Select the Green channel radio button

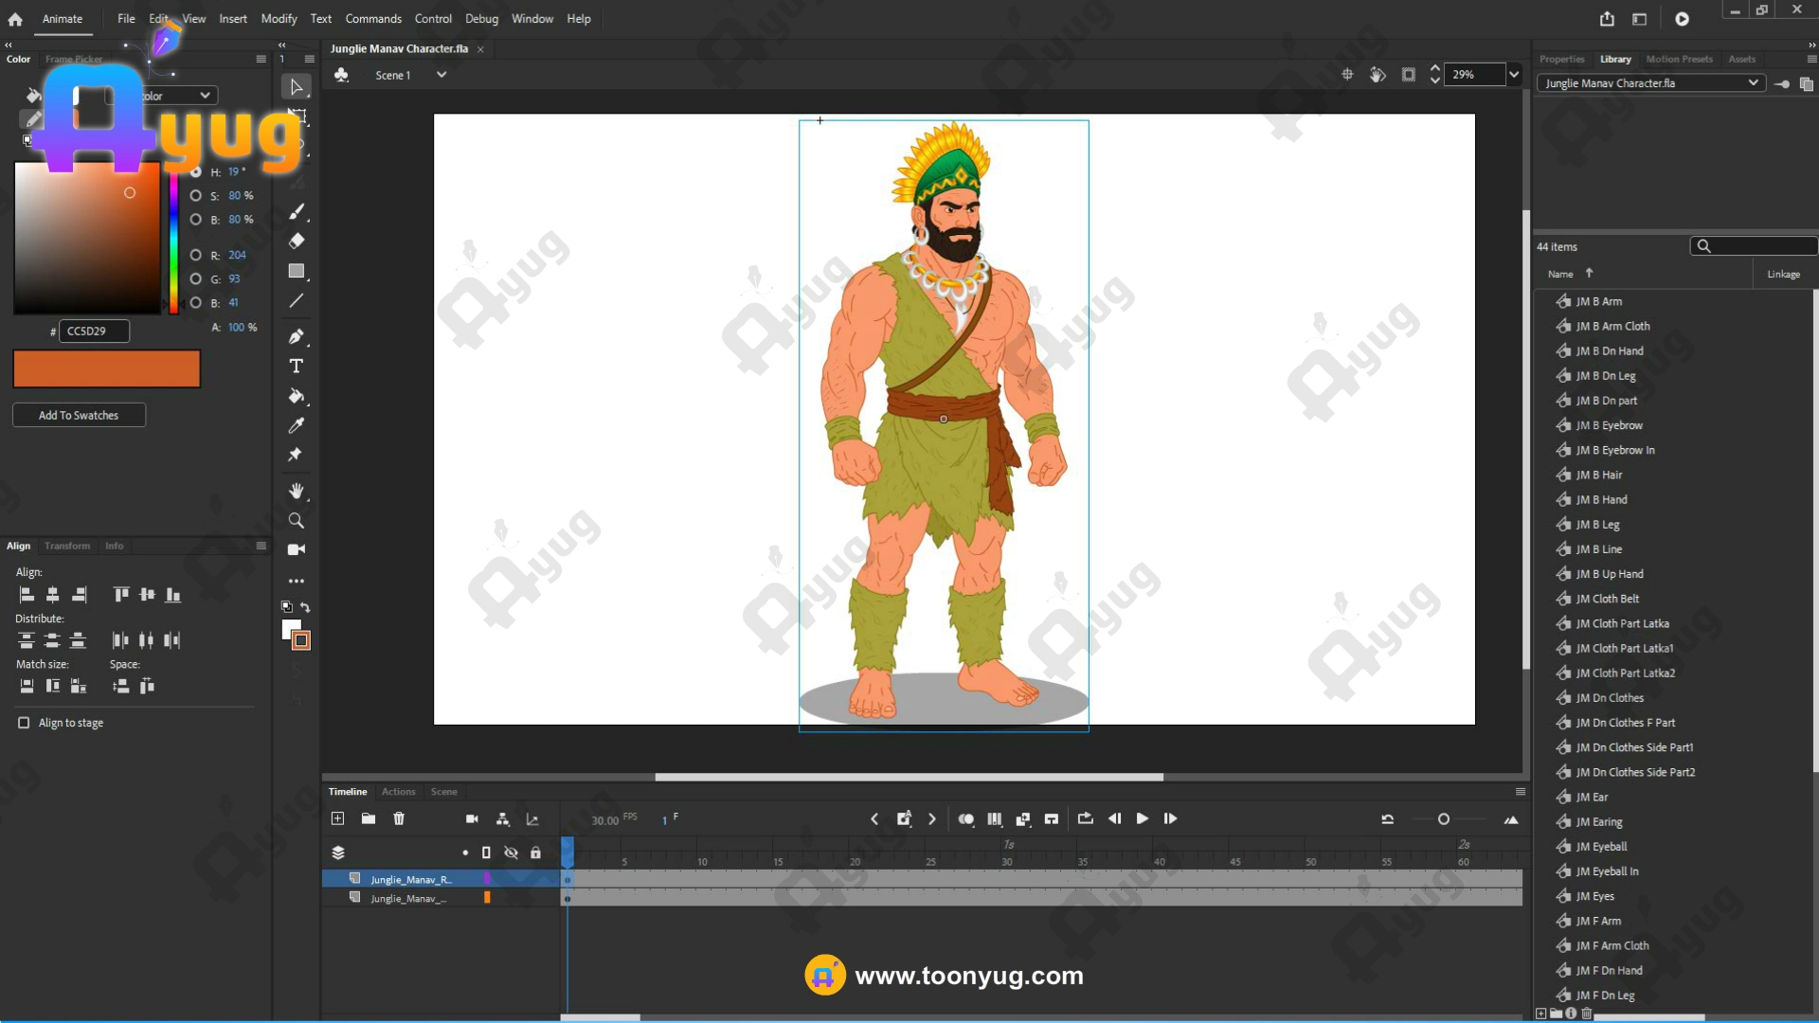pyautogui.click(x=195, y=278)
